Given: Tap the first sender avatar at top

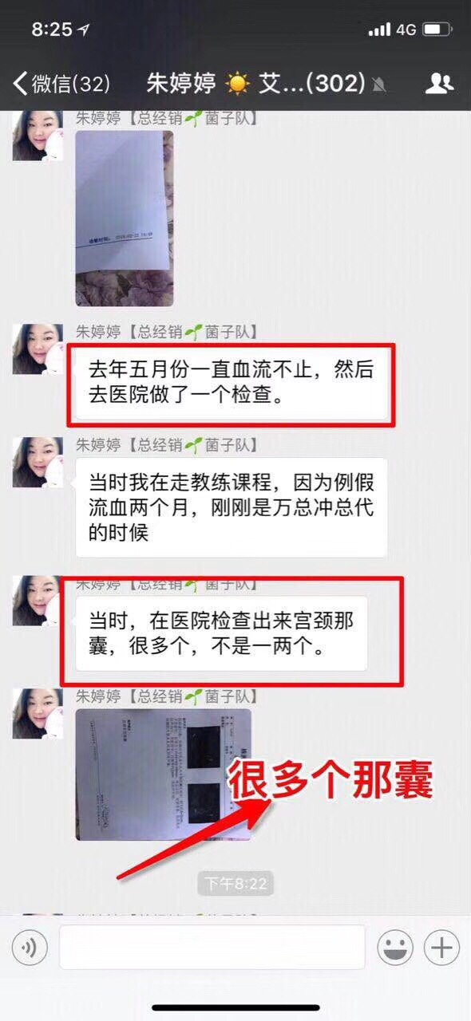Looking at the screenshot, I should pyautogui.click(x=38, y=136).
